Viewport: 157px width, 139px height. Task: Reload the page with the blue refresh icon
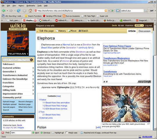19,10
